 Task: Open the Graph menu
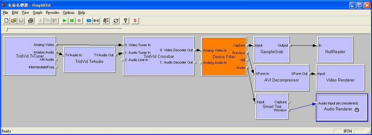tap(37, 13)
